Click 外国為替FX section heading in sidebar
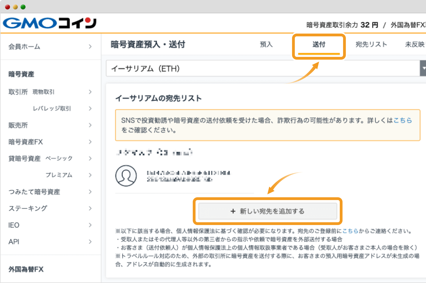Viewport: 426px width, 283px height. (x=26, y=269)
